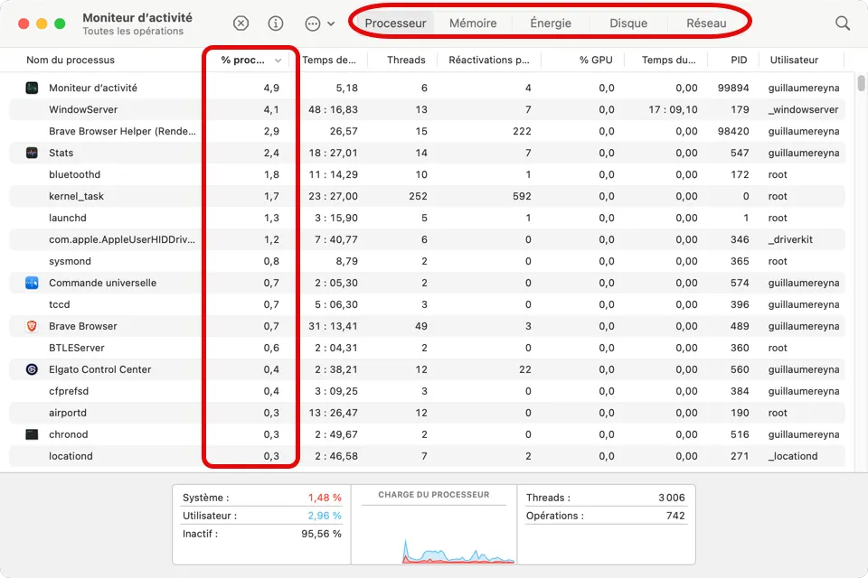Expand the chevron beside ellipsis button
The width and height of the screenshot is (868, 578).
tap(331, 23)
